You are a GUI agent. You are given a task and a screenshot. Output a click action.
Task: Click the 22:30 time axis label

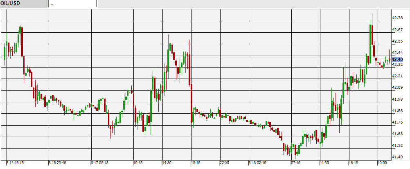pos(224,163)
